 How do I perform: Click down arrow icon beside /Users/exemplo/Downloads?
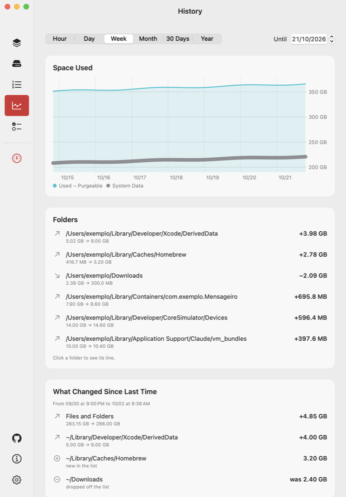pos(57,276)
